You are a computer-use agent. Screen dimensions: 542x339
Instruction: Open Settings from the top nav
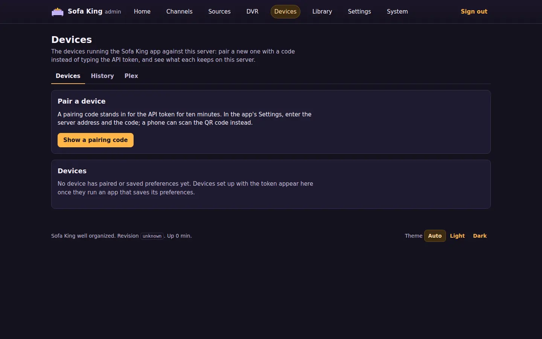359,12
